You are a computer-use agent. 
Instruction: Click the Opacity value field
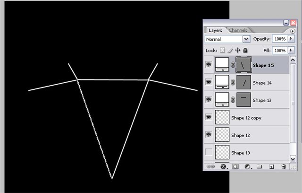[280, 39]
